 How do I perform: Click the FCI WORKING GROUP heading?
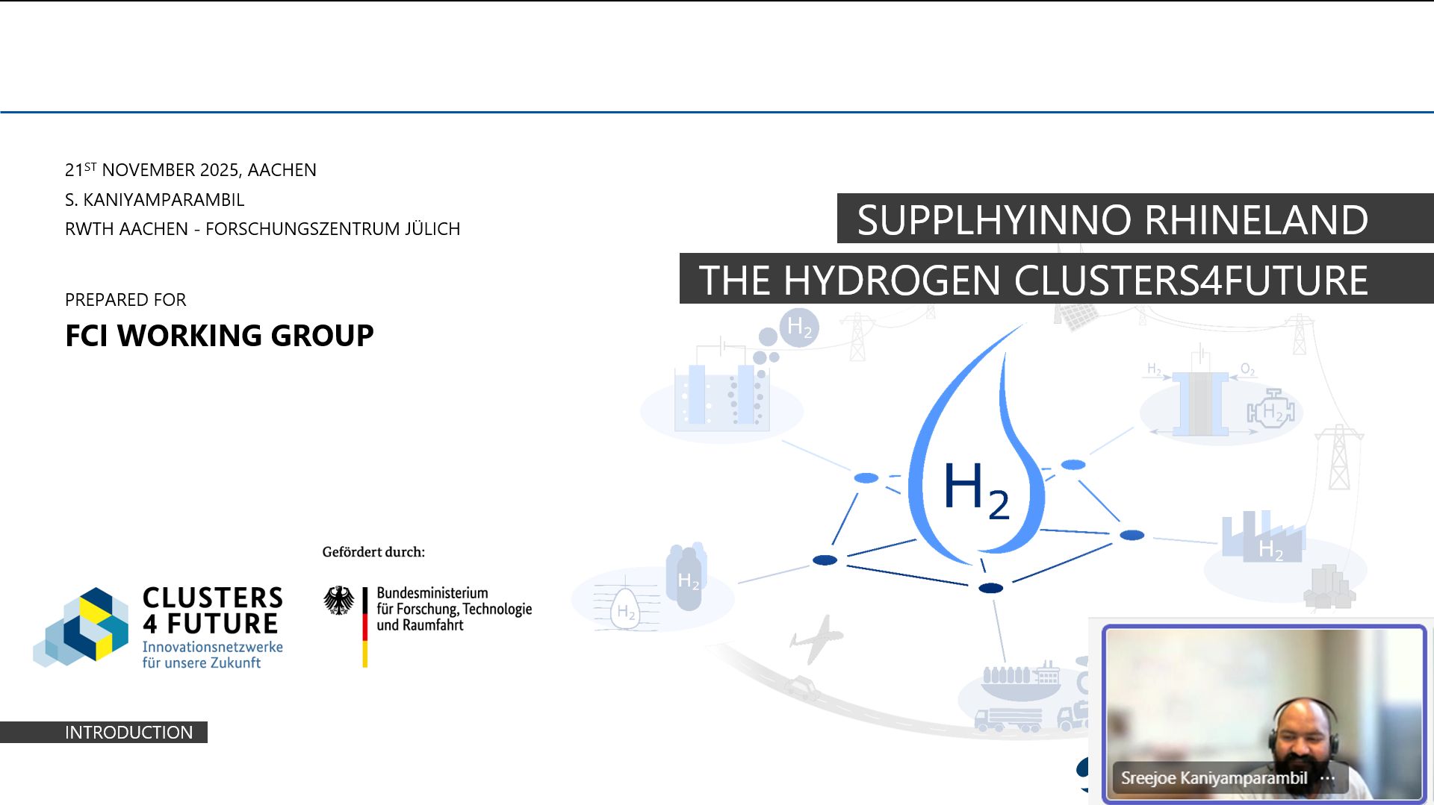click(219, 336)
